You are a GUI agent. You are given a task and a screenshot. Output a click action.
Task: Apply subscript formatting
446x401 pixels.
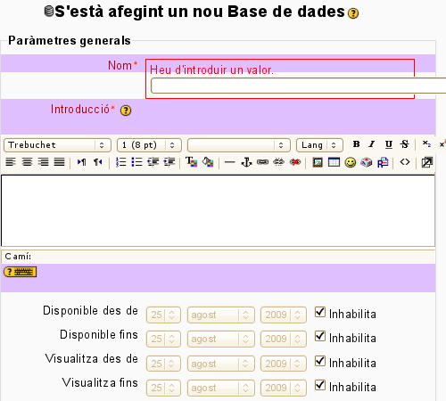coord(426,144)
